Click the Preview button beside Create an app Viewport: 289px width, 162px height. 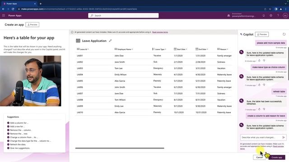tap(32, 25)
